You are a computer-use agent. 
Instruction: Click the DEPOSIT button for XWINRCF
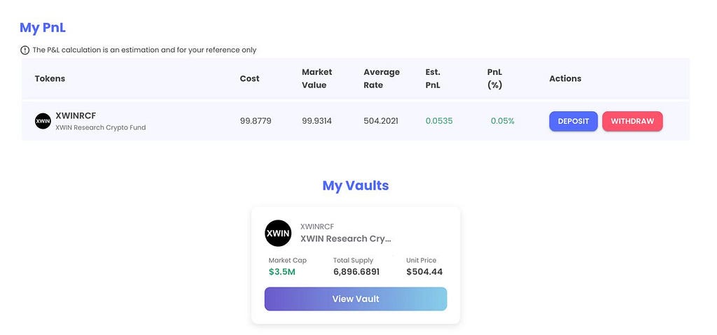[573, 121]
